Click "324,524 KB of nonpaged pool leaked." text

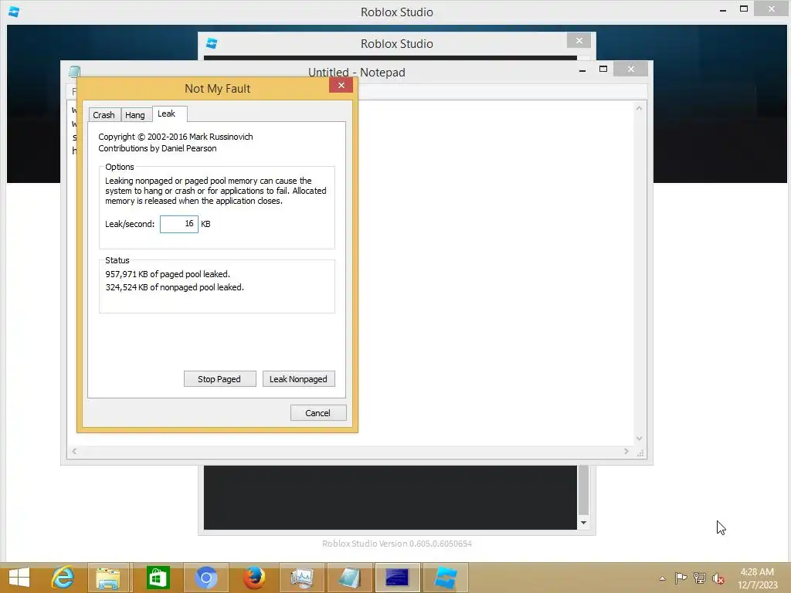pyautogui.click(x=175, y=287)
